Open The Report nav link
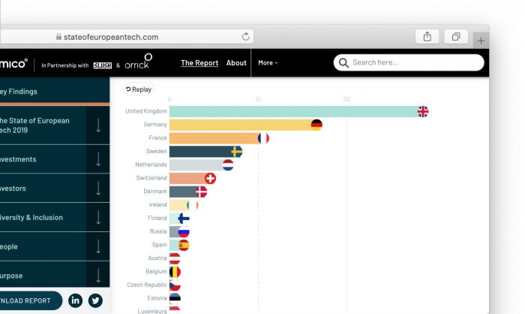This screenshot has height=314, width=525. pyautogui.click(x=199, y=63)
